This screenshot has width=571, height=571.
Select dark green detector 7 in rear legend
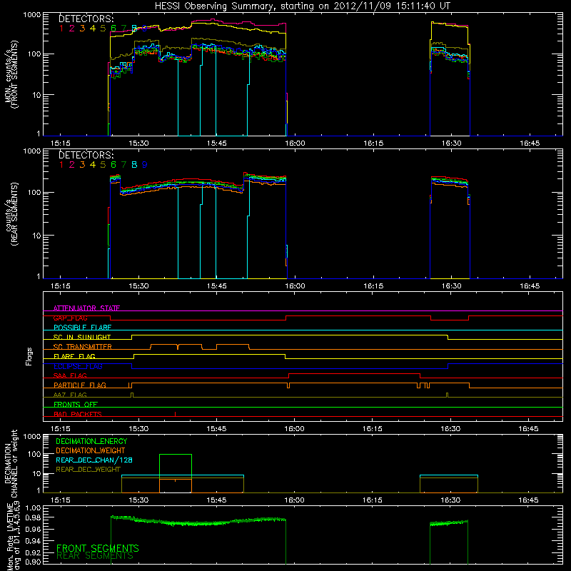pyautogui.click(x=123, y=165)
